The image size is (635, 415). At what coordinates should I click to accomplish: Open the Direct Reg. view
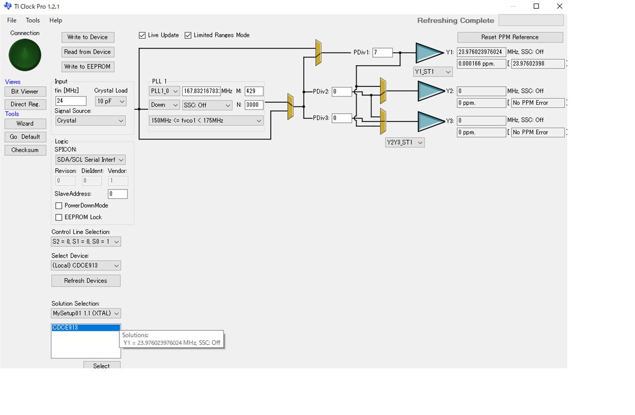pyautogui.click(x=25, y=104)
